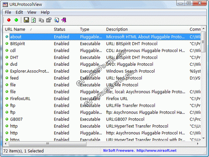Select the DHT protocol name
This screenshot has height=157, width=209.
14,57
